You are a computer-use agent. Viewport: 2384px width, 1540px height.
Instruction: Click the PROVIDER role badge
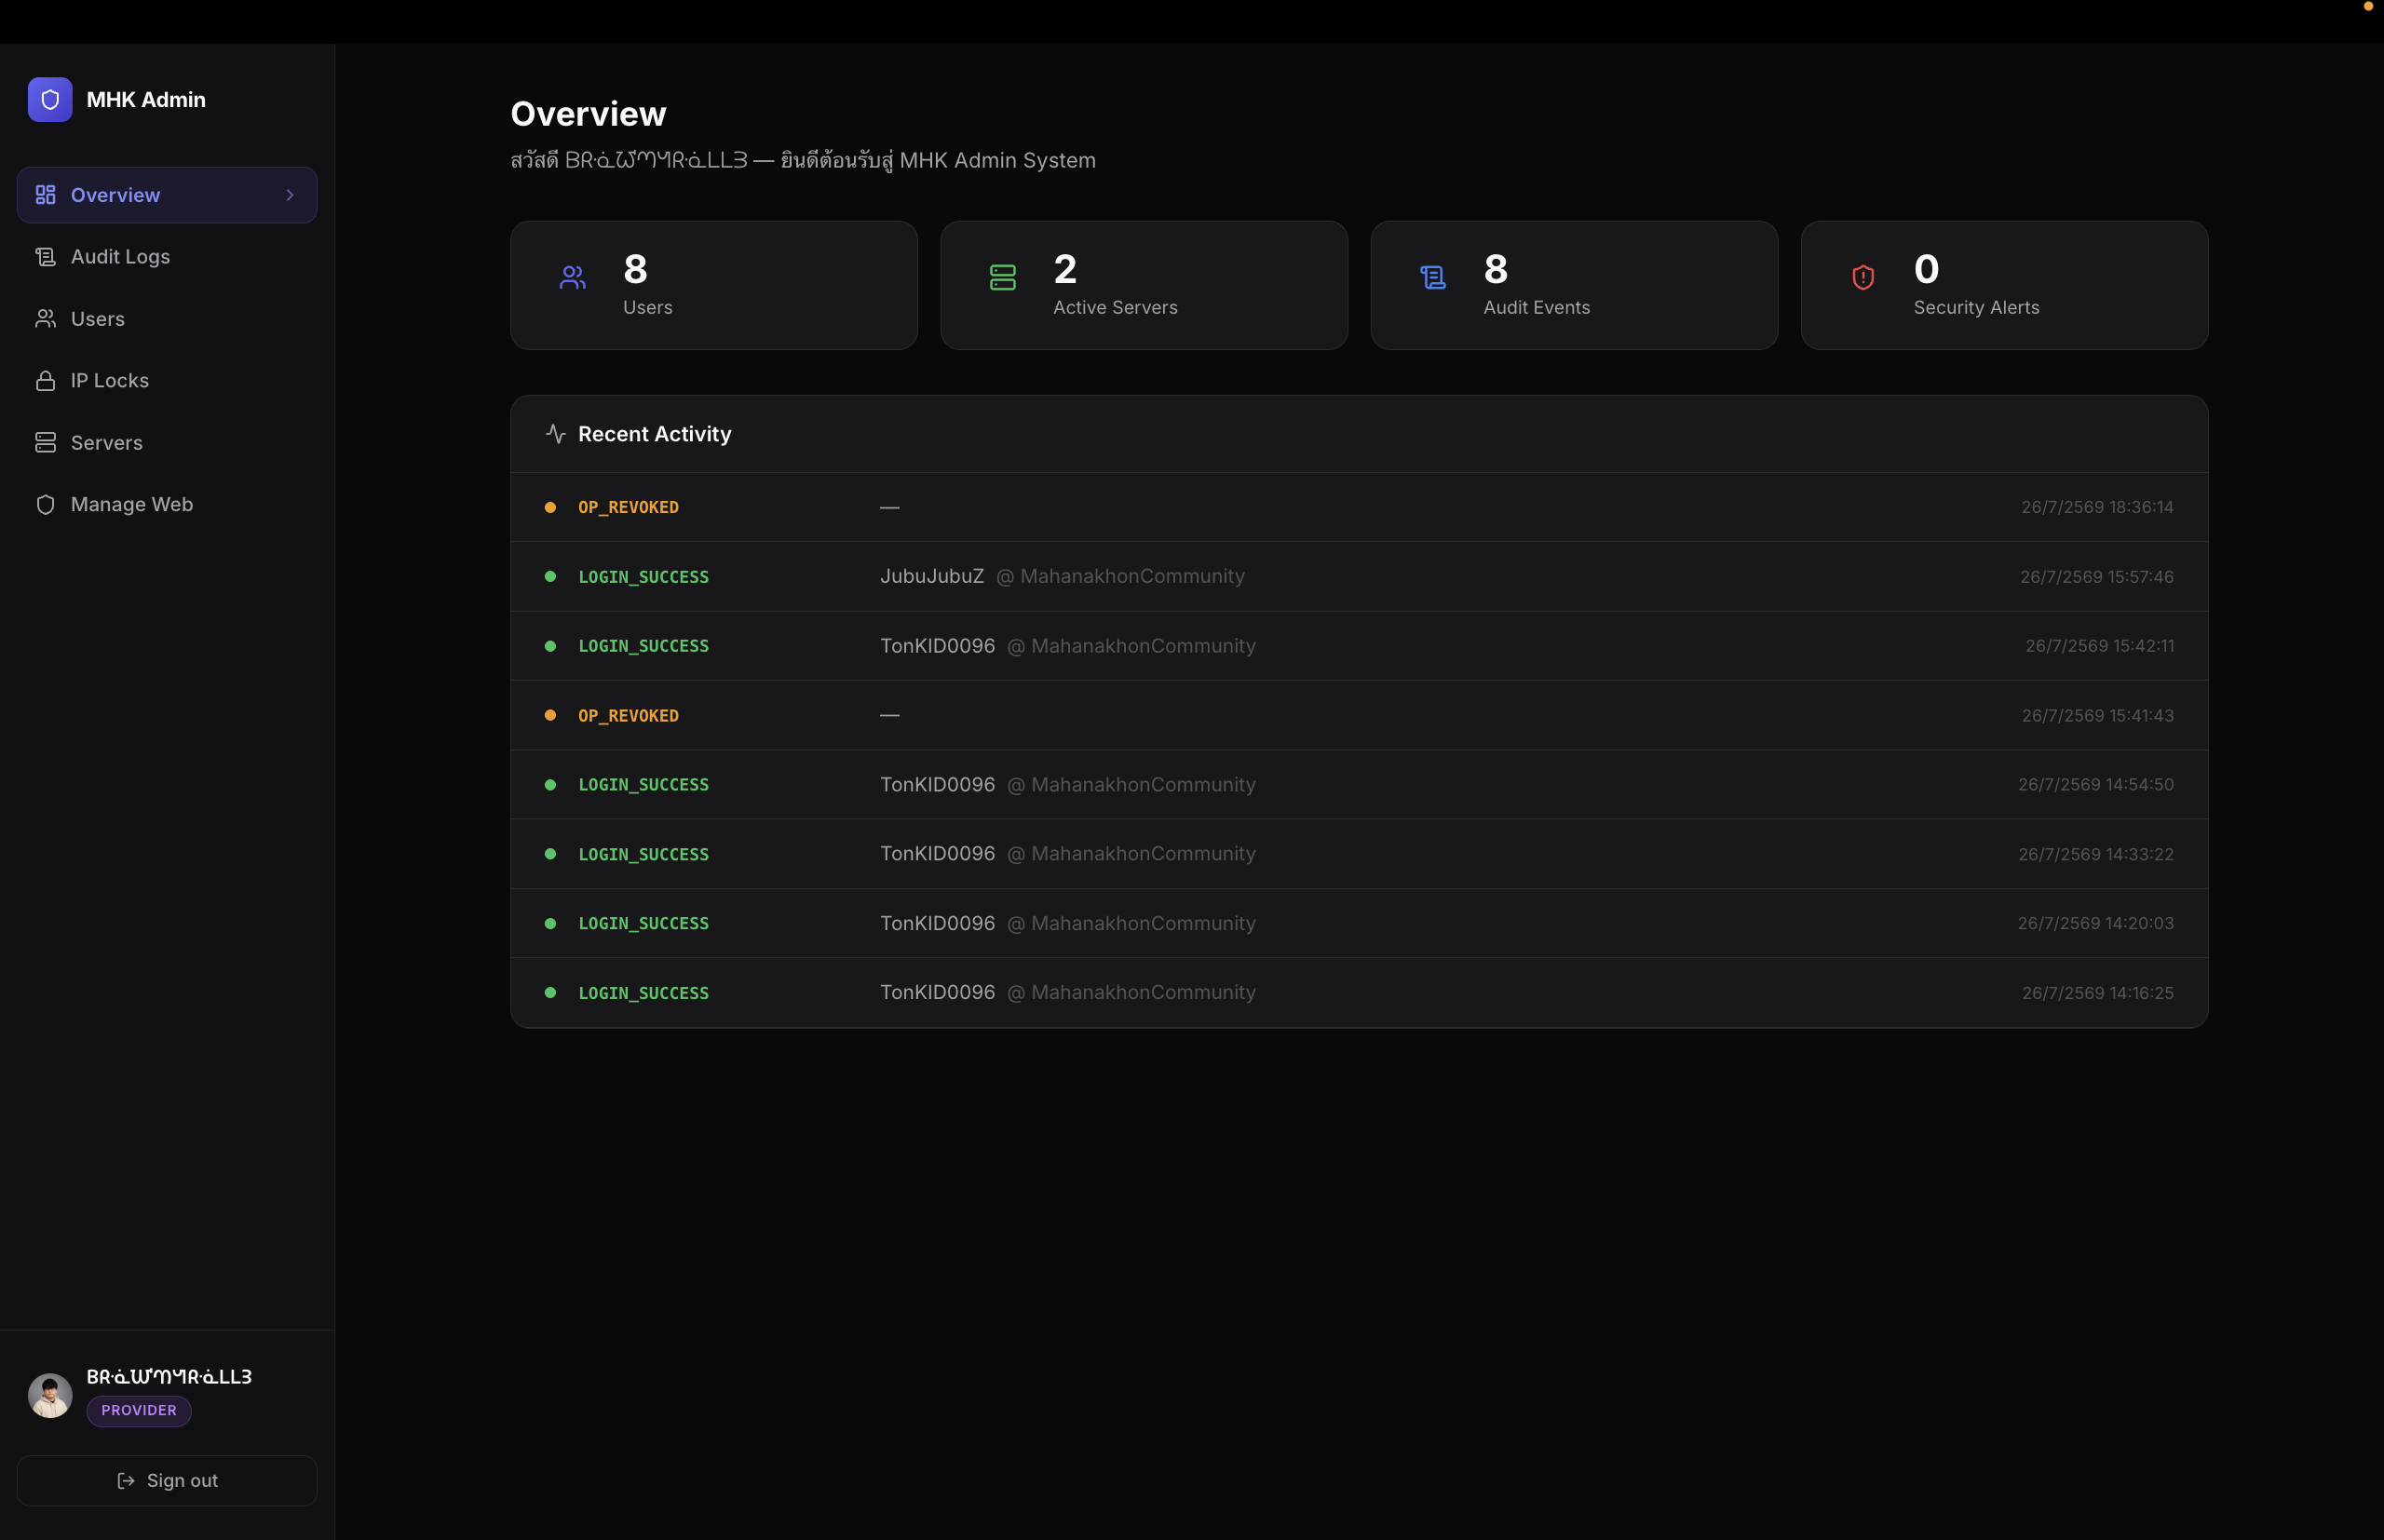[139, 1411]
